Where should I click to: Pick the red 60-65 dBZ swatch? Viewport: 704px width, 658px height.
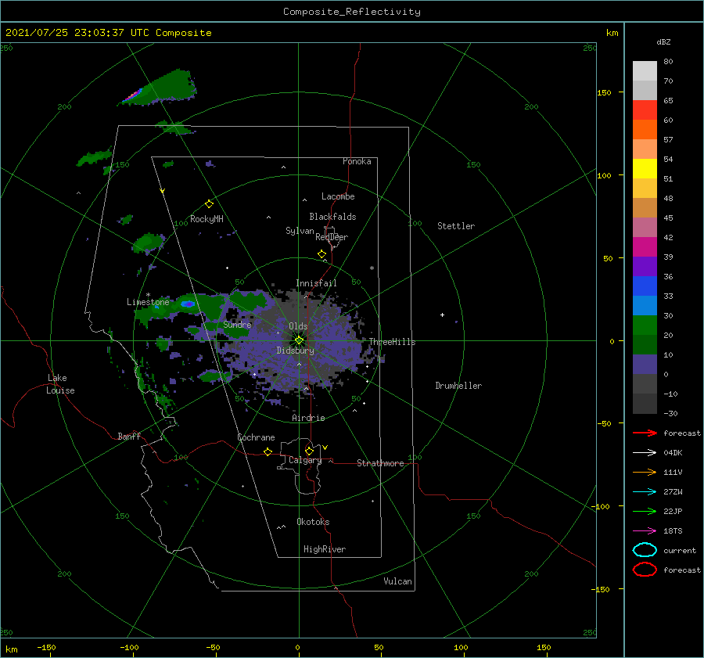(645, 110)
